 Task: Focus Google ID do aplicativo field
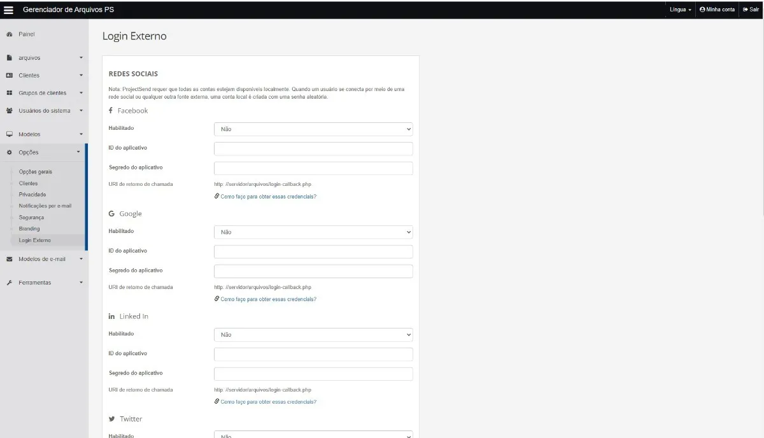coord(313,252)
